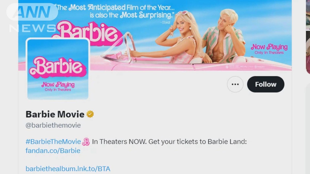This screenshot has height=174, width=310.
Task: Click the #BarbieTheMovie hashtag
Action: tap(53, 142)
